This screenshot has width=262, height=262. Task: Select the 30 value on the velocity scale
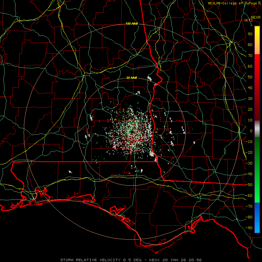[x=250, y=99]
